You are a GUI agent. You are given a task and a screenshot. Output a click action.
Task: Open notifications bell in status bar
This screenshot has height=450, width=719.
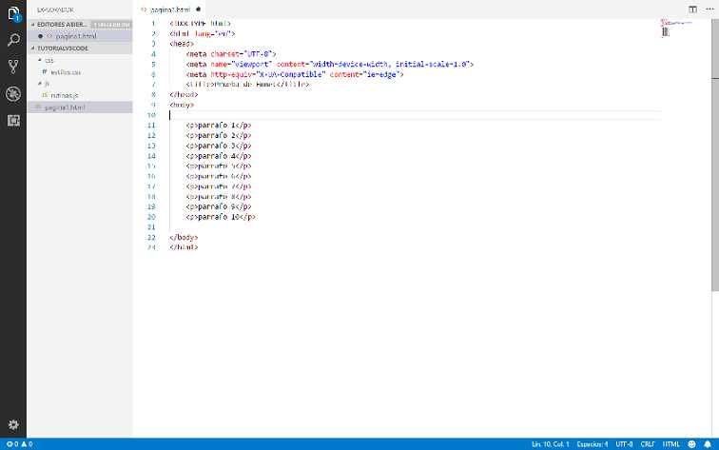pos(708,444)
